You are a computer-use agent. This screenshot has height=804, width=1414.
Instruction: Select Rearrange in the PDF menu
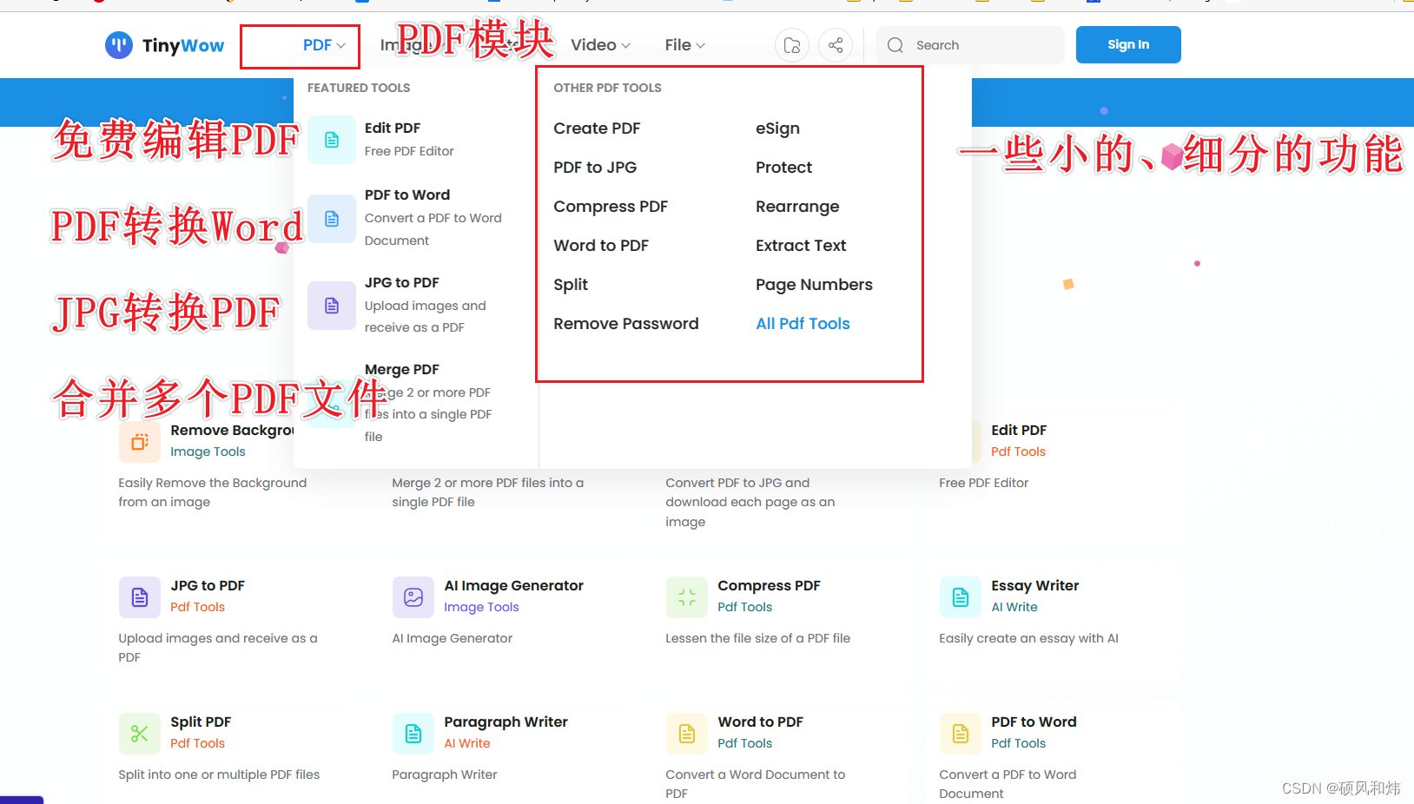pos(797,207)
